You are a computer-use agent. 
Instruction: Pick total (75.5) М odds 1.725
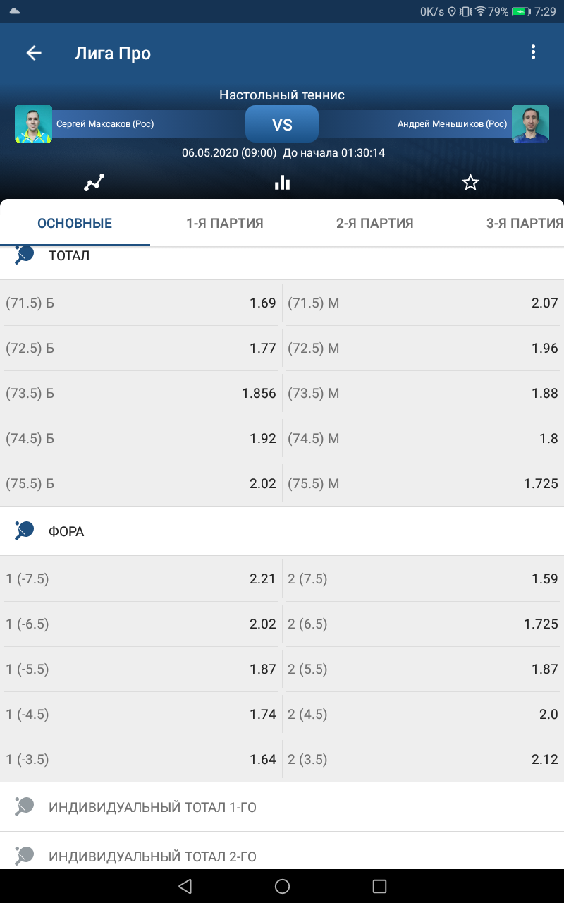click(x=423, y=483)
